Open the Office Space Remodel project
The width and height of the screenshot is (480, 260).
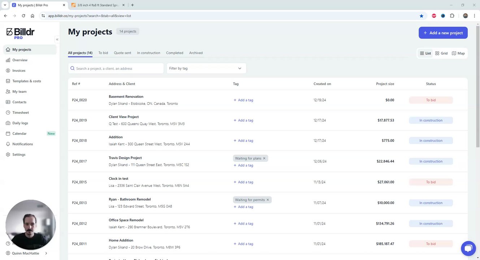pyautogui.click(x=126, y=220)
